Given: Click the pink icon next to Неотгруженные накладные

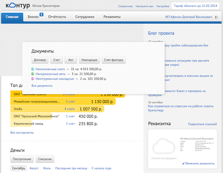Looking at the screenshot, I should pos(33,79).
